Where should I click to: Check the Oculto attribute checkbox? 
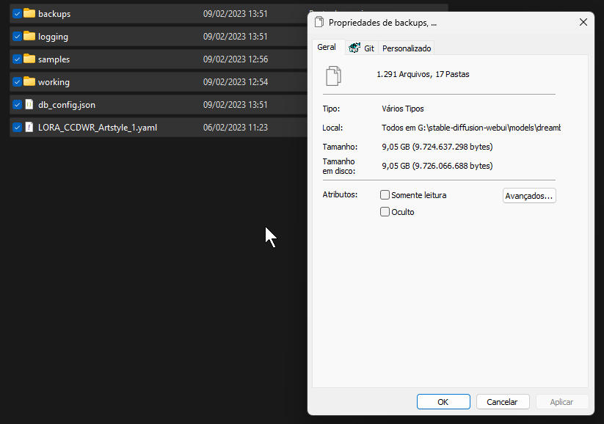pos(385,211)
